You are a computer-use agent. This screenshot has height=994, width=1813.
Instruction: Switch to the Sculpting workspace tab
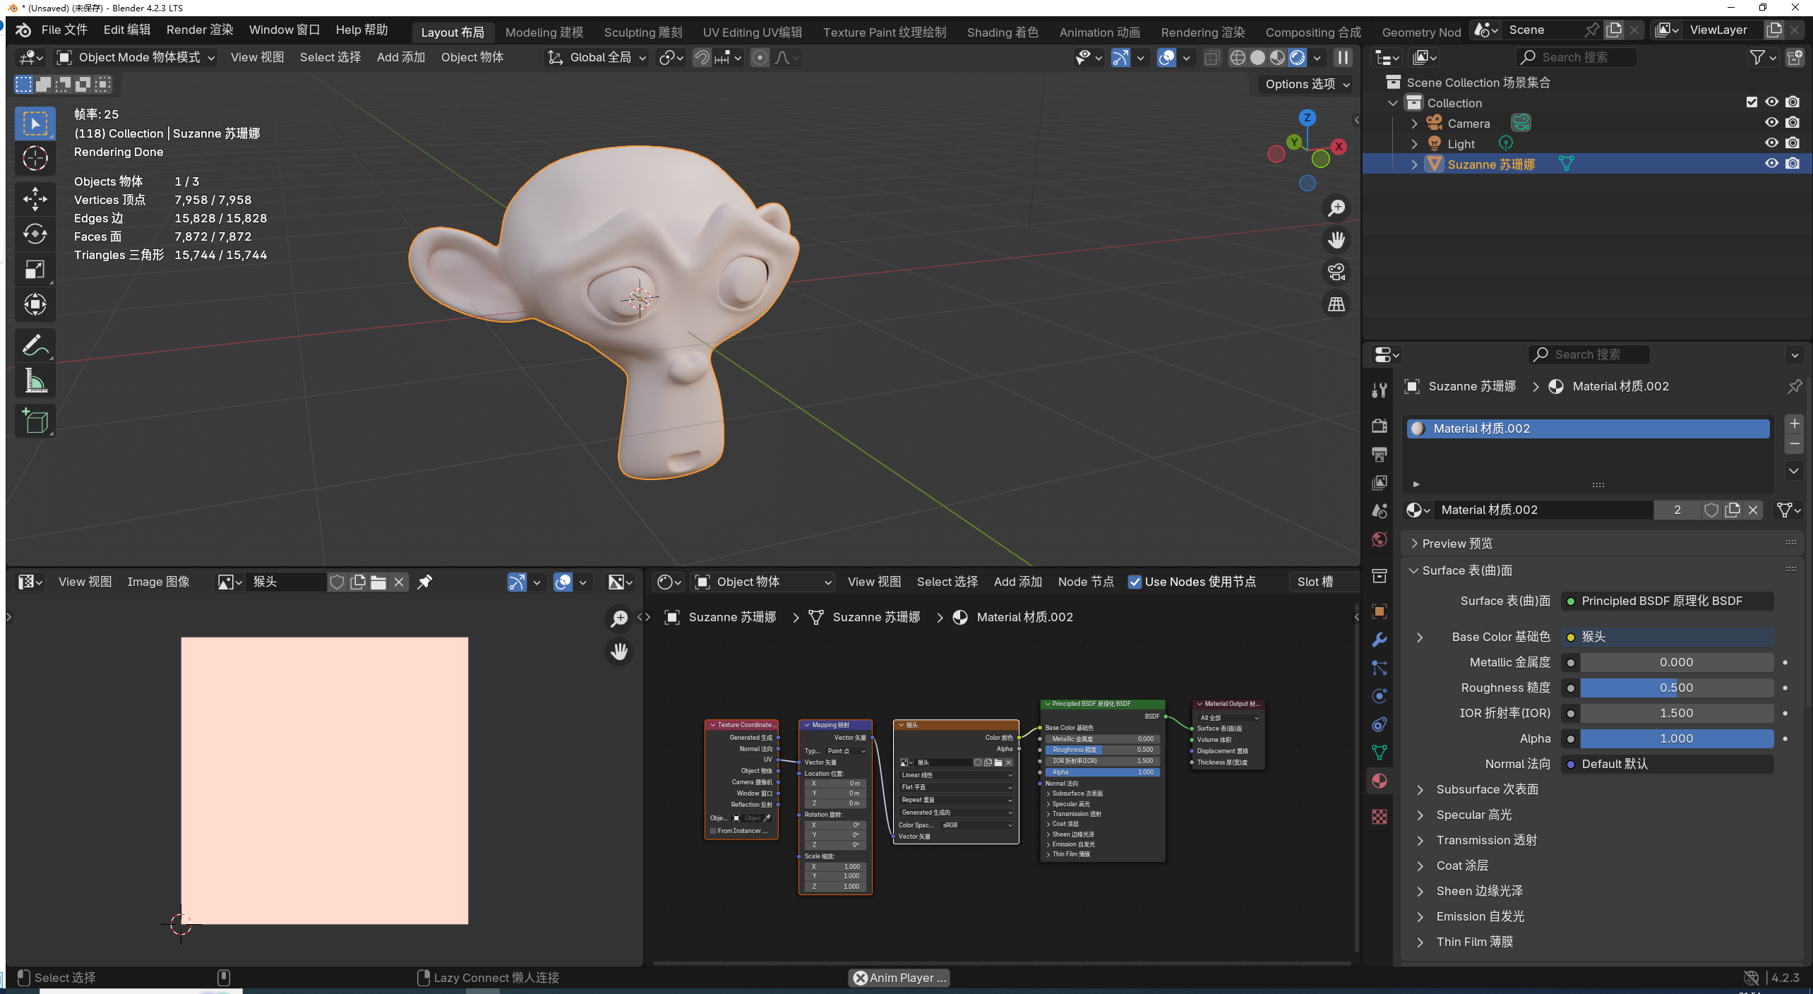click(642, 32)
